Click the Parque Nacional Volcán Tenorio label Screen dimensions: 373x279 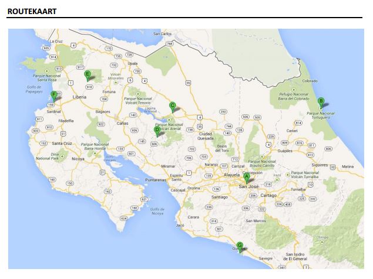137,101
